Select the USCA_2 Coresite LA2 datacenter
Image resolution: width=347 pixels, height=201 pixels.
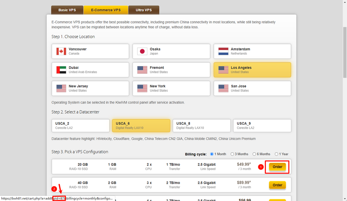pos(81,126)
